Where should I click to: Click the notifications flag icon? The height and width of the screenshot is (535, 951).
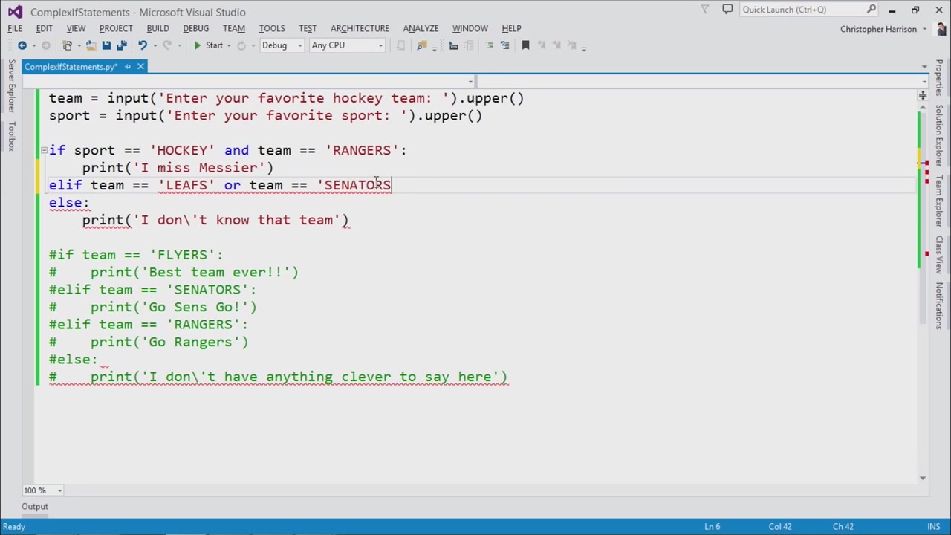pyautogui.click(x=705, y=10)
